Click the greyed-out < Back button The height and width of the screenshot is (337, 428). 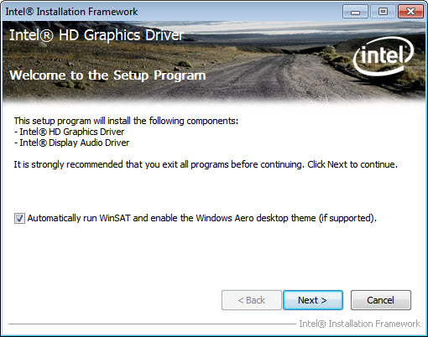[251, 300]
